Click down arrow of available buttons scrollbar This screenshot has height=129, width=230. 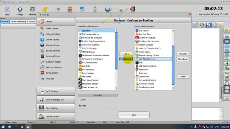[116, 89]
